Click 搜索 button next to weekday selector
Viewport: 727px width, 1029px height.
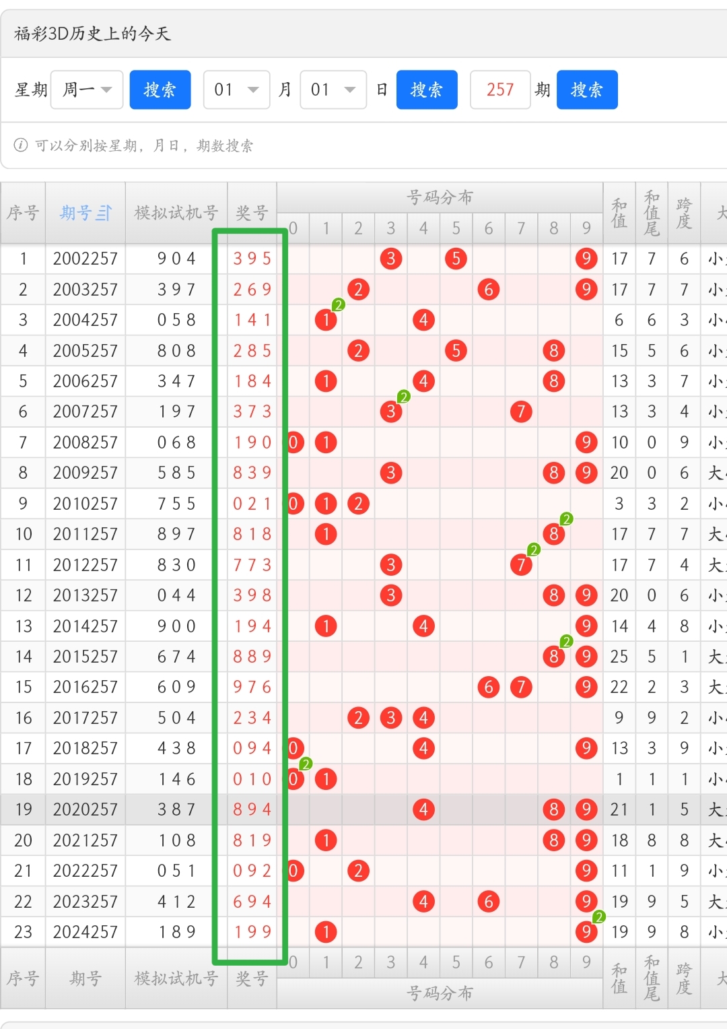click(x=160, y=90)
